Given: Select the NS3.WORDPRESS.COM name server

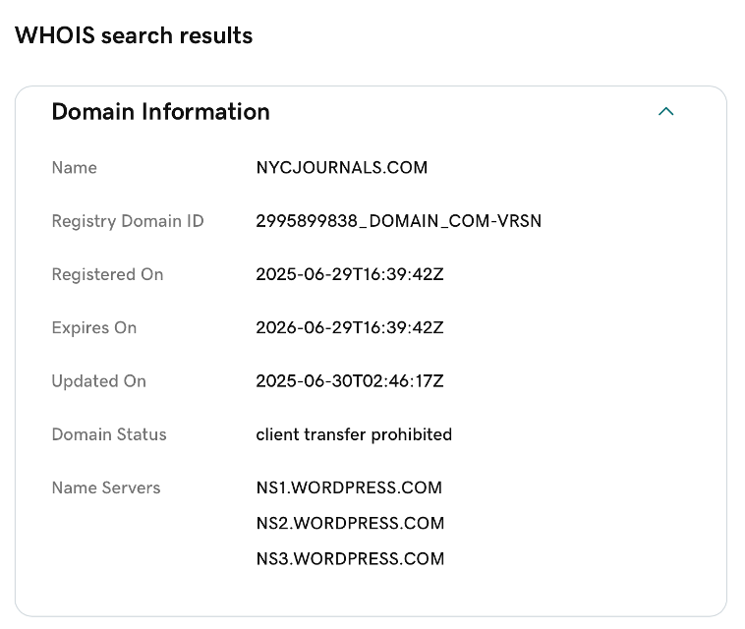Looking at the screenshot, I should (349, 558).
